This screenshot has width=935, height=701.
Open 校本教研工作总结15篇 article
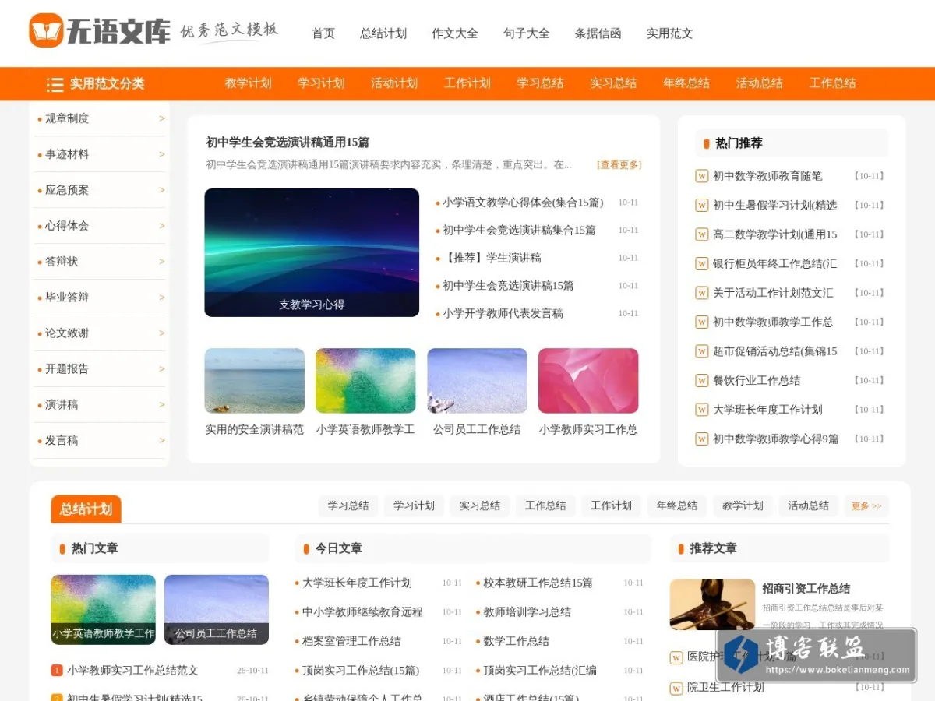point(538,583)
